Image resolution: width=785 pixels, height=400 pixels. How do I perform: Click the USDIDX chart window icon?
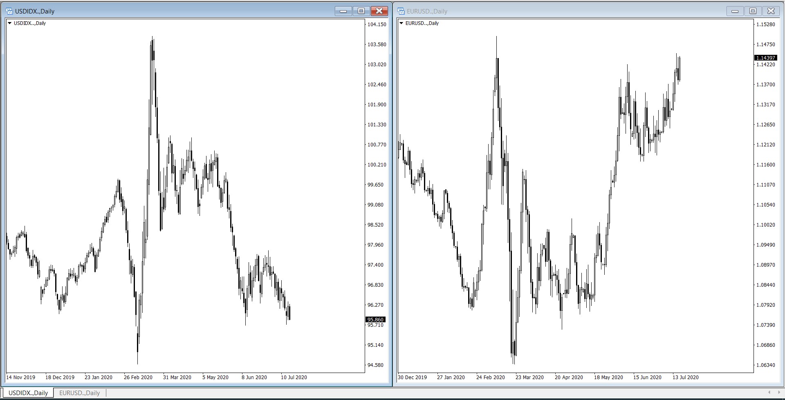click(x=9, y=11)
